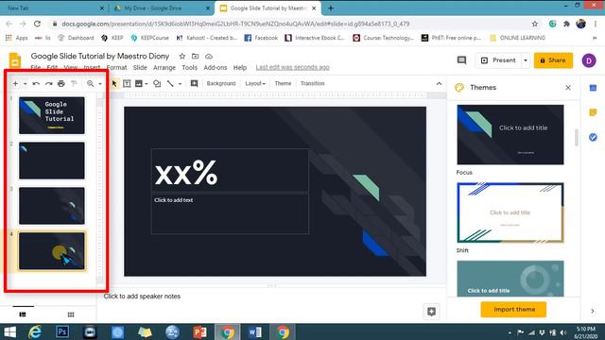Open the Tools menu
This screenshot has width=605, height=340.
point(189,67)
